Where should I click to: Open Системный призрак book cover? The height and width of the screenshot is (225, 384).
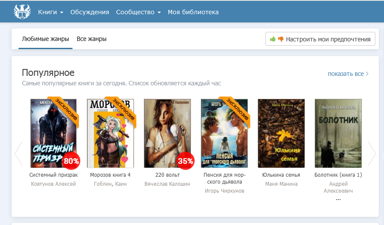[54, 133]
